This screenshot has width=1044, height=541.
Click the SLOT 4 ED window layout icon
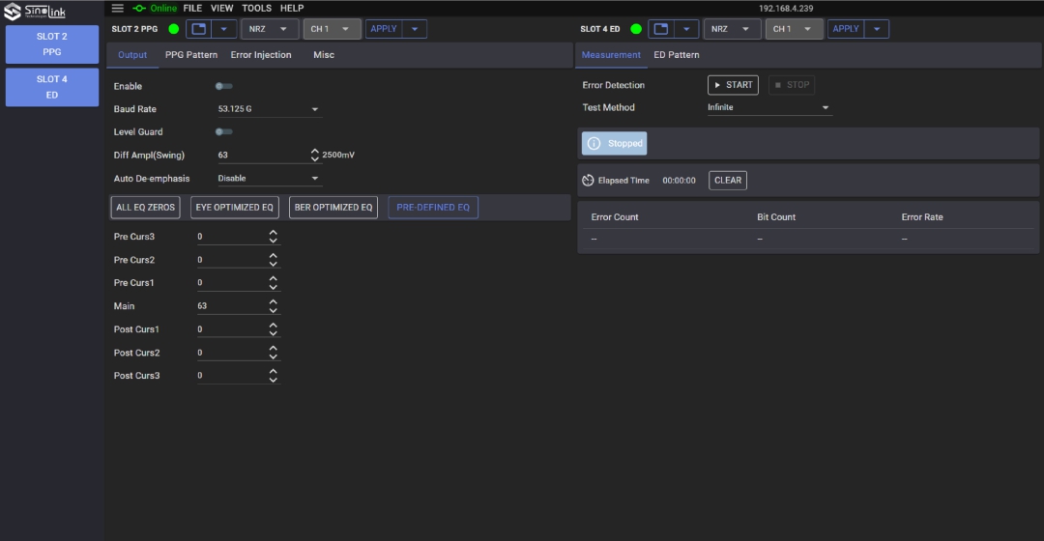pyautogui.click(x=660, y=29)
